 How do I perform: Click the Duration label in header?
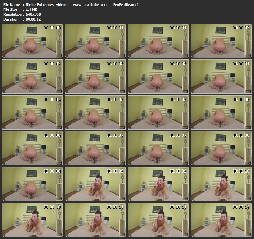pos(11,19)
